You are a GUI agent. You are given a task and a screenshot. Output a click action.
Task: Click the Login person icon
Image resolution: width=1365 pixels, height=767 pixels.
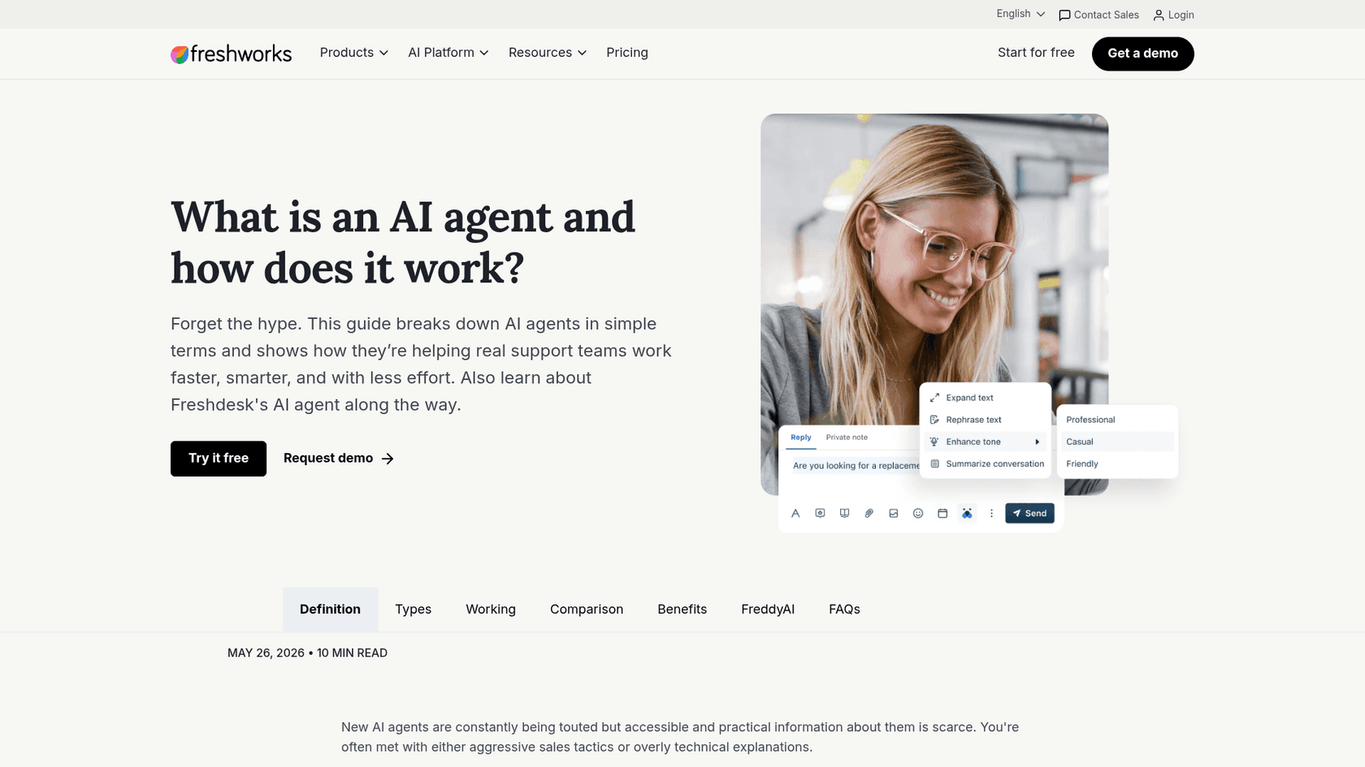pyautogui.click(x=1159, y=15)
